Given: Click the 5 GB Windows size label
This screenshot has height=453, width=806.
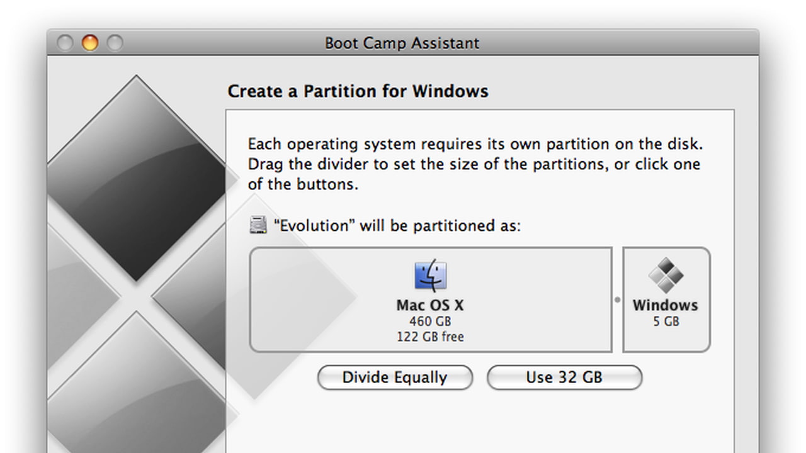Looking at the screenshot, I should pos(666,322).
